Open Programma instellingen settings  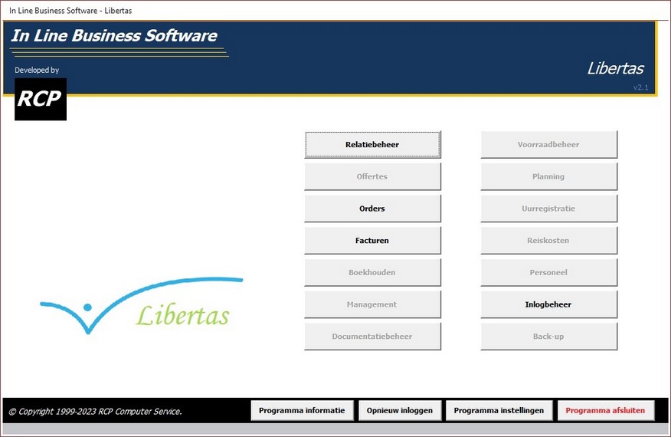tap(499, 410)
